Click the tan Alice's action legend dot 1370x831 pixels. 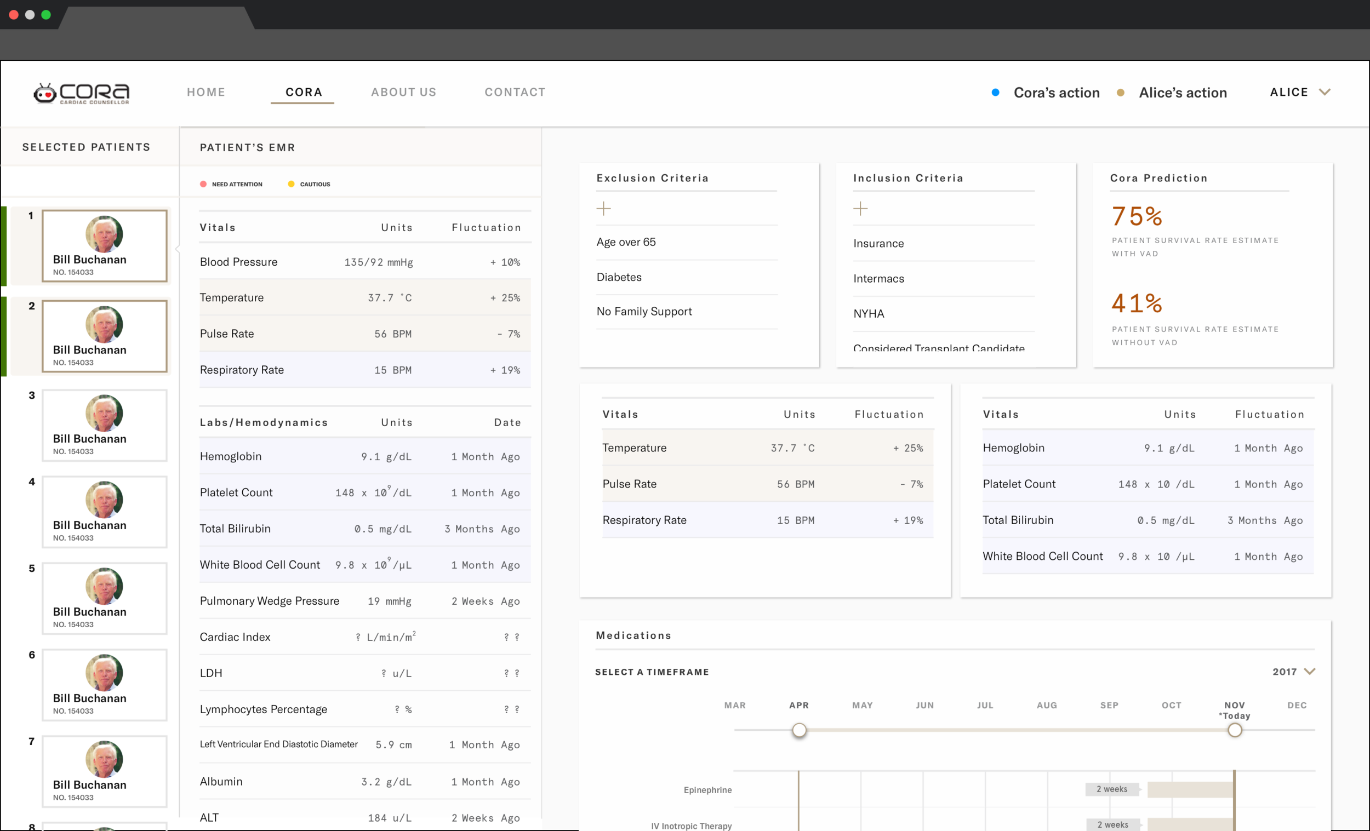1120,93
